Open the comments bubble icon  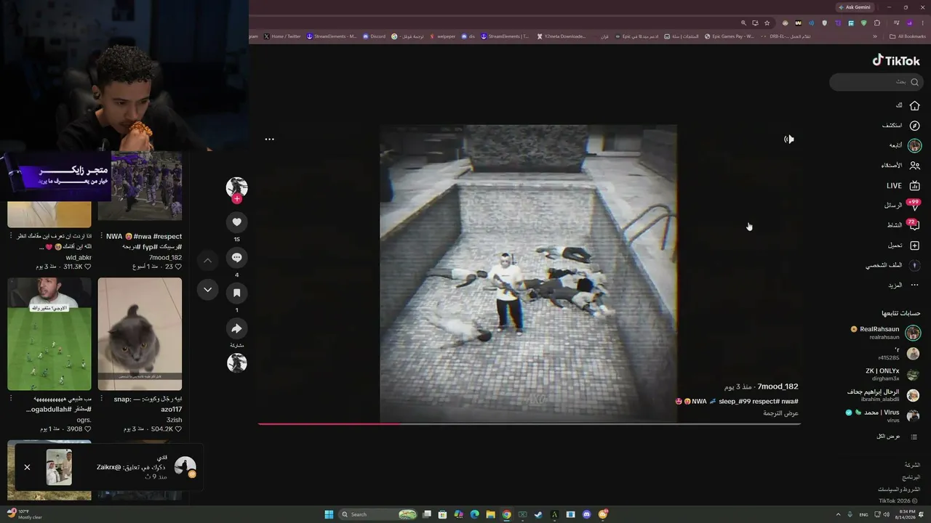(236, 258)
